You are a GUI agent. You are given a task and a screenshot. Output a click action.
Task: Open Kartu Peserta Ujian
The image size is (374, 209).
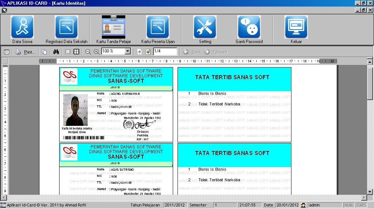click(158, 30)
